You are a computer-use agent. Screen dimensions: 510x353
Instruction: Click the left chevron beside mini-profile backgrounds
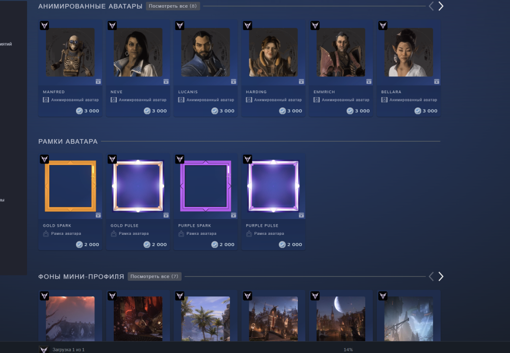430,277
